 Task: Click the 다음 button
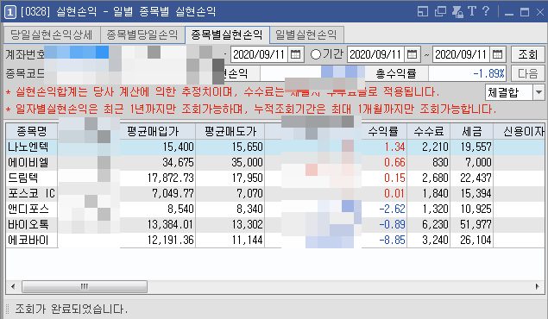(x=527, y=73)
